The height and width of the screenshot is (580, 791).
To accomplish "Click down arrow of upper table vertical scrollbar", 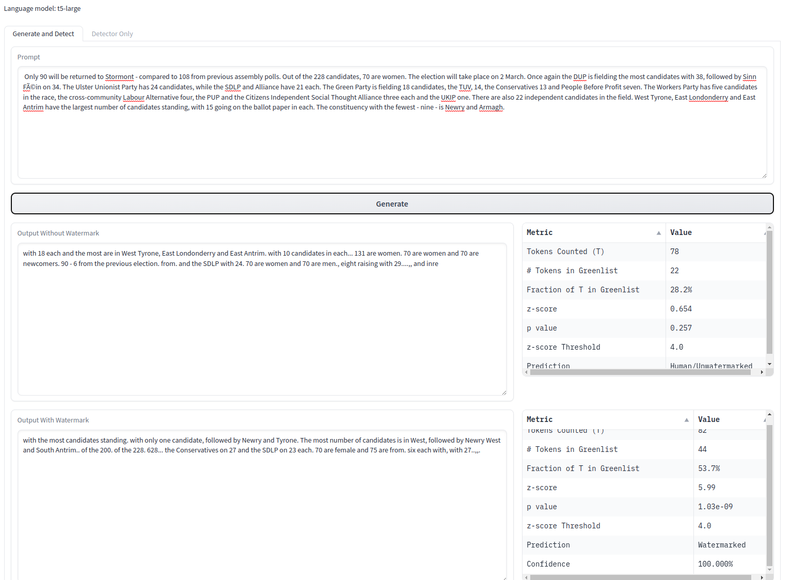I will [770, 364].
